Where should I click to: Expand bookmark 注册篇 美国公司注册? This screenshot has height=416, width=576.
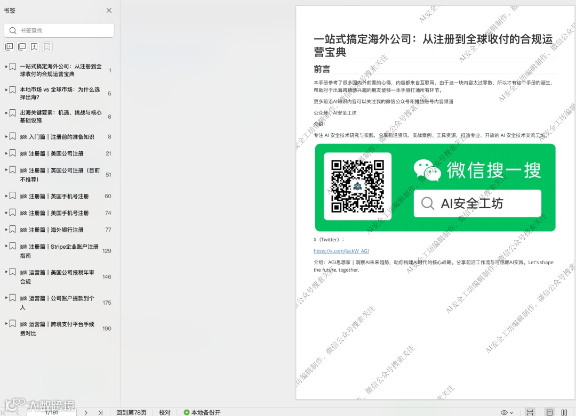point(6,153)
